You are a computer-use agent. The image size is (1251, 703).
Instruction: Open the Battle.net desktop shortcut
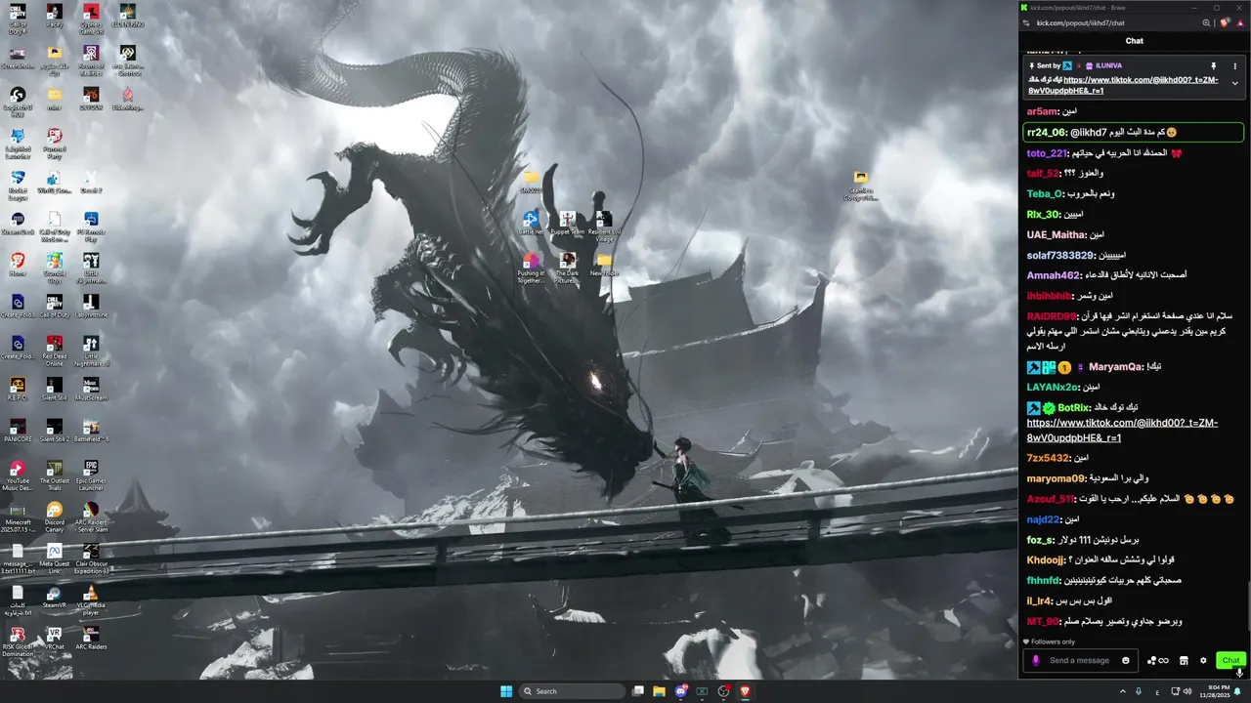coord(531,224)
